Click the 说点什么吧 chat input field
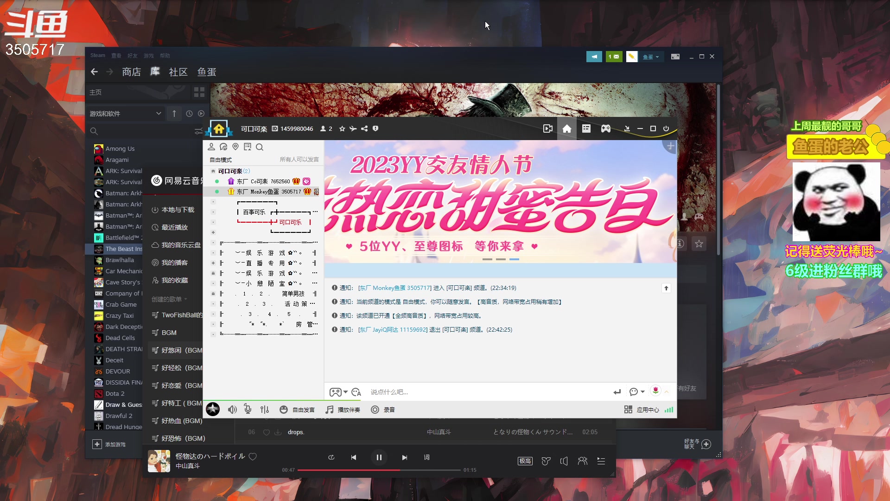 (464, 392)
